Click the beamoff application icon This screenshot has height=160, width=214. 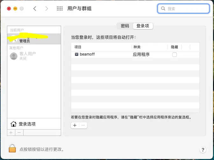[77, 54]
